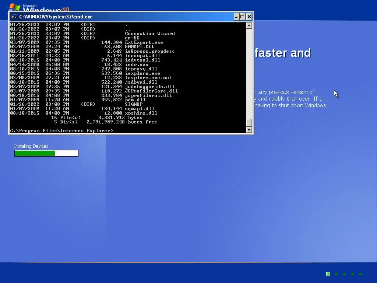The width and height of the screenshot is (377, 283).
Task: Click the Installing Devices label
Action: tap(31, 146)
